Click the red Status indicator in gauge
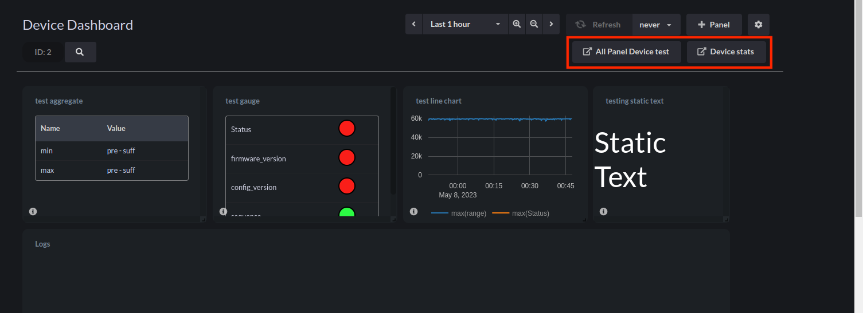 347,128
